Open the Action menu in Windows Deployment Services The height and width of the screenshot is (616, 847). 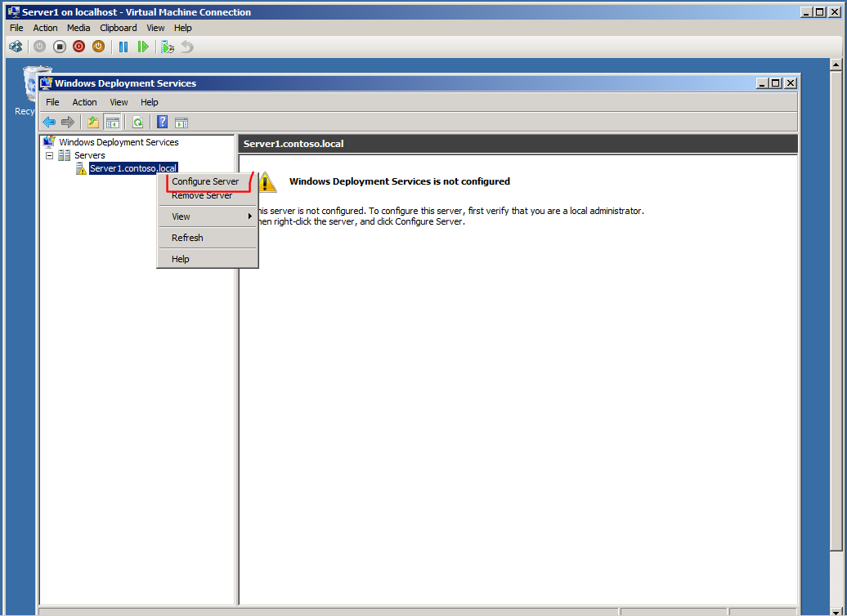pyautogui.click(x=85, y=102)
